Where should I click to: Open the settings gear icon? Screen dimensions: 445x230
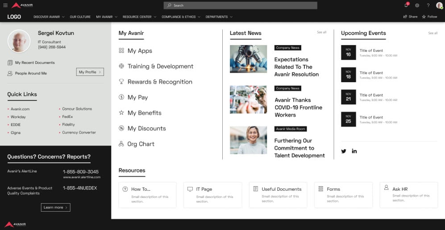pos(417,5)
